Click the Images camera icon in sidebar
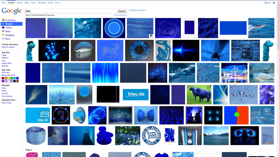This screenshot has height=157, width=279. [x=3, y=24]
